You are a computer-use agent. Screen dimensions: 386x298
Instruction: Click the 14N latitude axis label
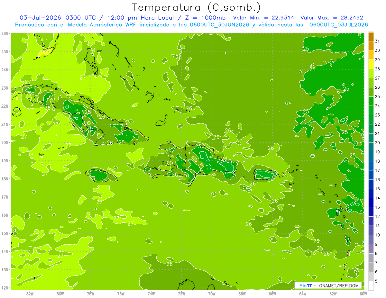[x=5, y=251]
